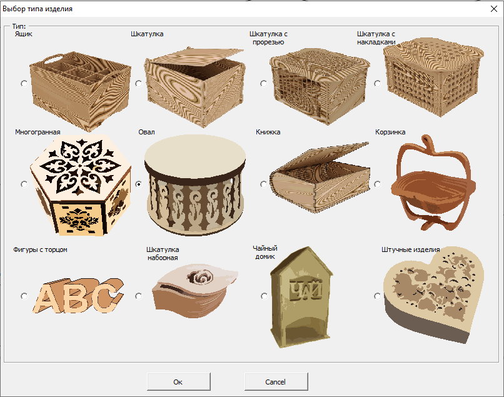504x397 pixels.
Task: Select the Ящик radio button
Action: (x=24, y=84)
